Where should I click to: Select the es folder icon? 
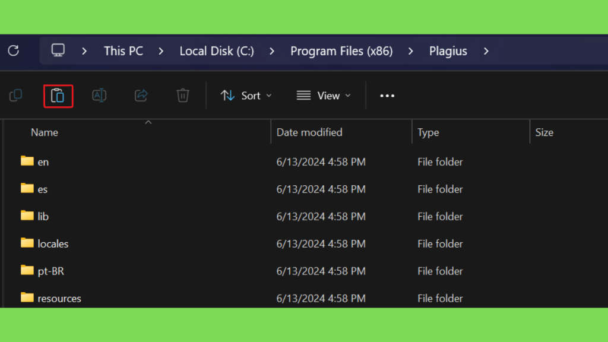27,188
